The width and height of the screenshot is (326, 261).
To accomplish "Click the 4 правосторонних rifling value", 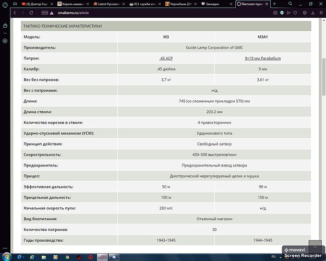I will (x=214, y=122).
